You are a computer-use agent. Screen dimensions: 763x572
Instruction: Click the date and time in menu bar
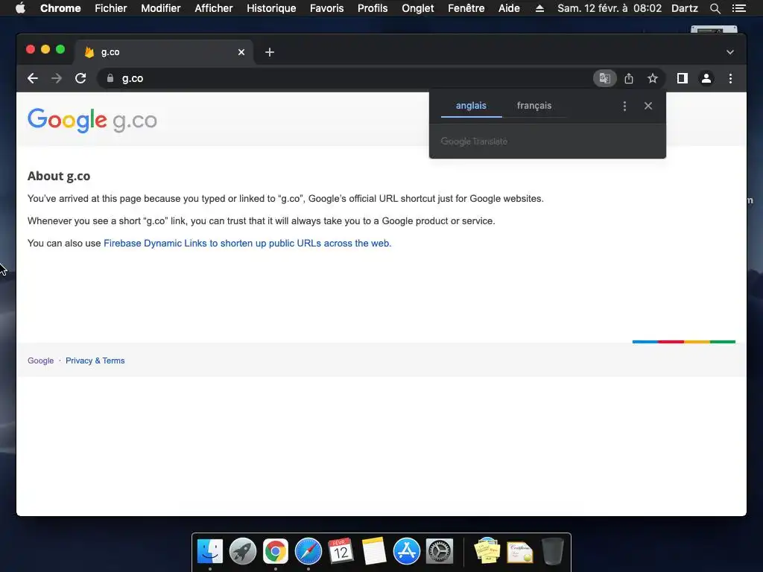610,8
